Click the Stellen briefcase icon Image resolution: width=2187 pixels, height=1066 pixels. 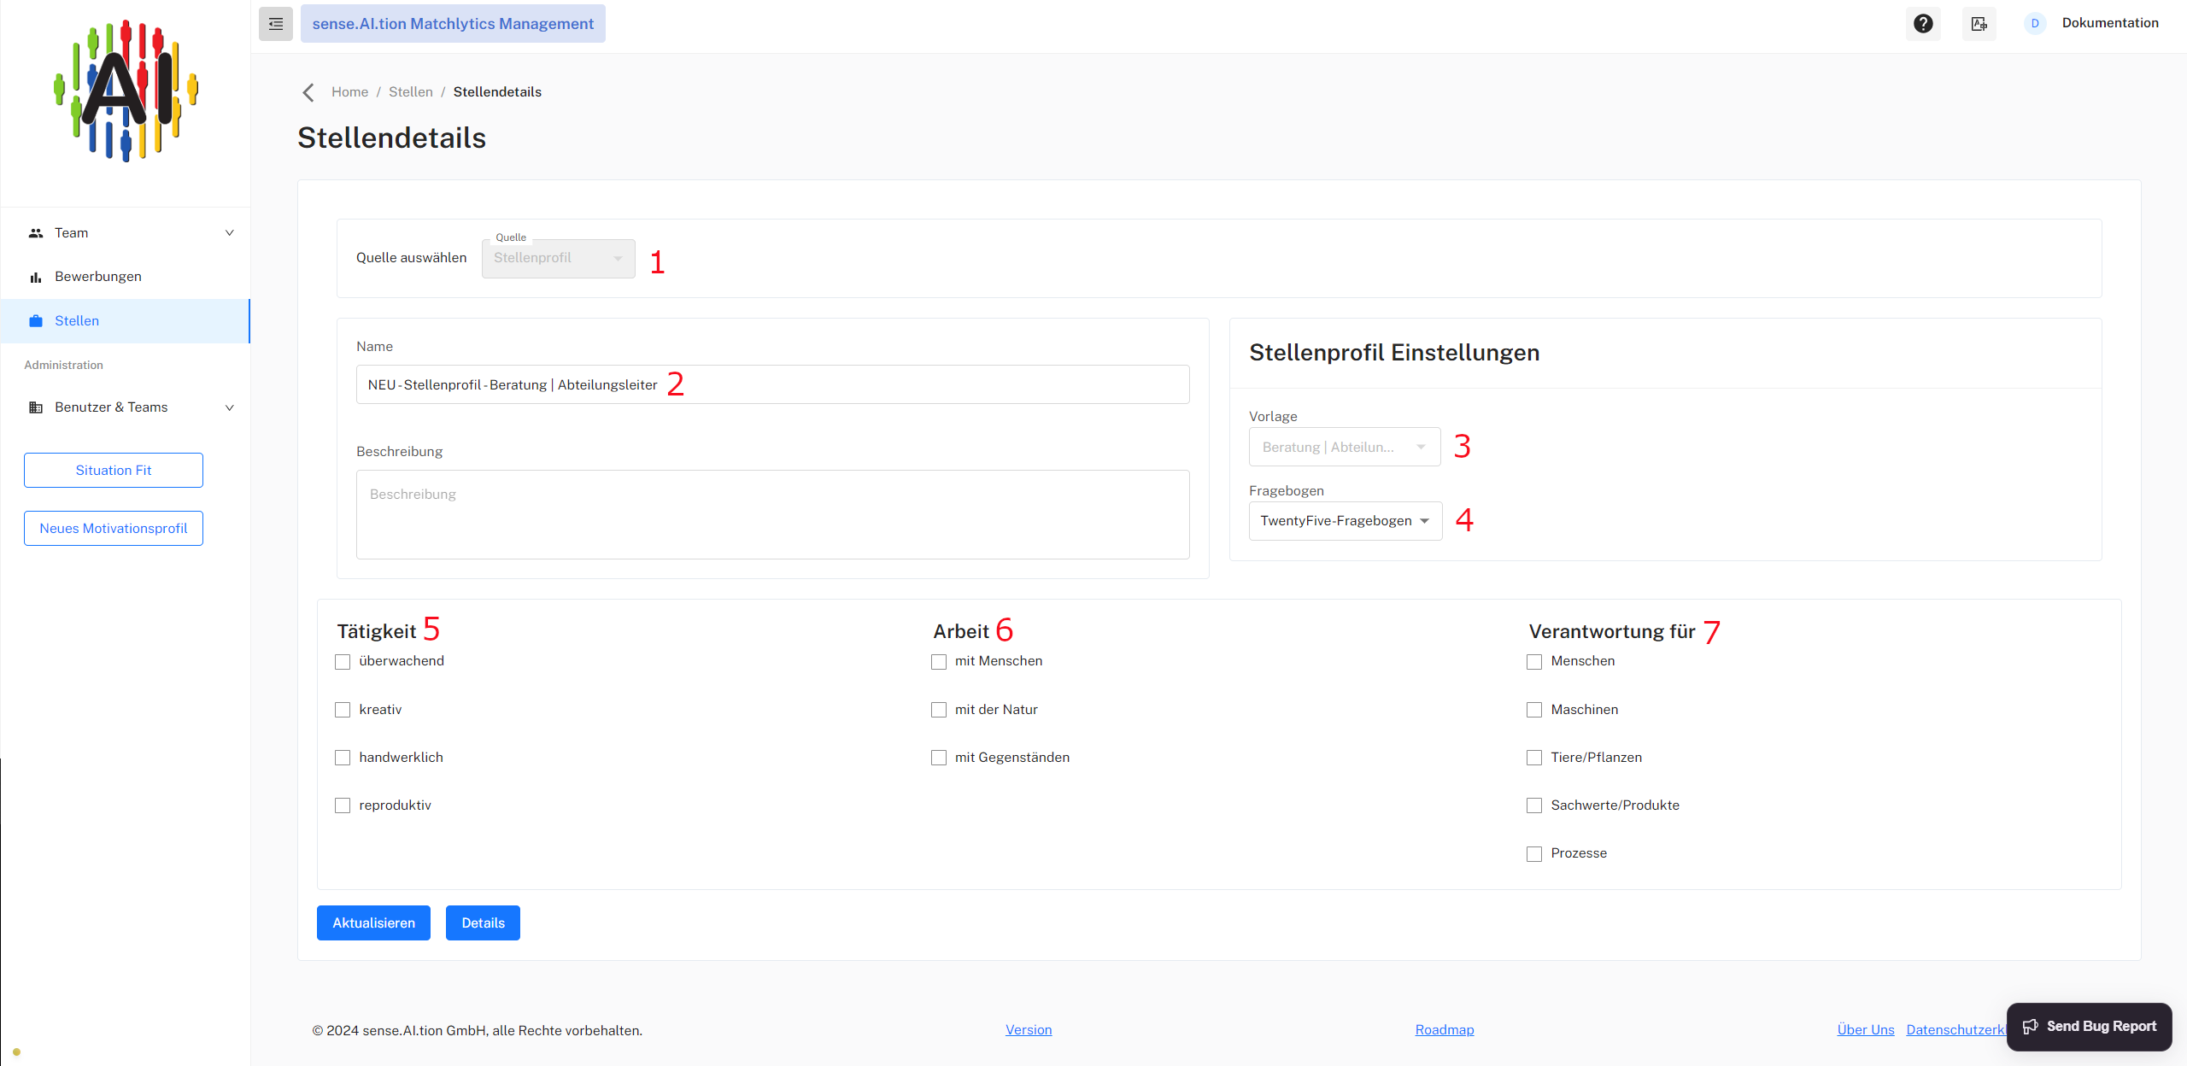click(36, 321)
